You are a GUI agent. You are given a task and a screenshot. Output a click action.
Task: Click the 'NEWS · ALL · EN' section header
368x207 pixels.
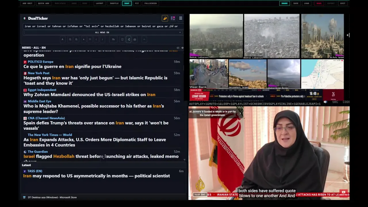point(34,48)
